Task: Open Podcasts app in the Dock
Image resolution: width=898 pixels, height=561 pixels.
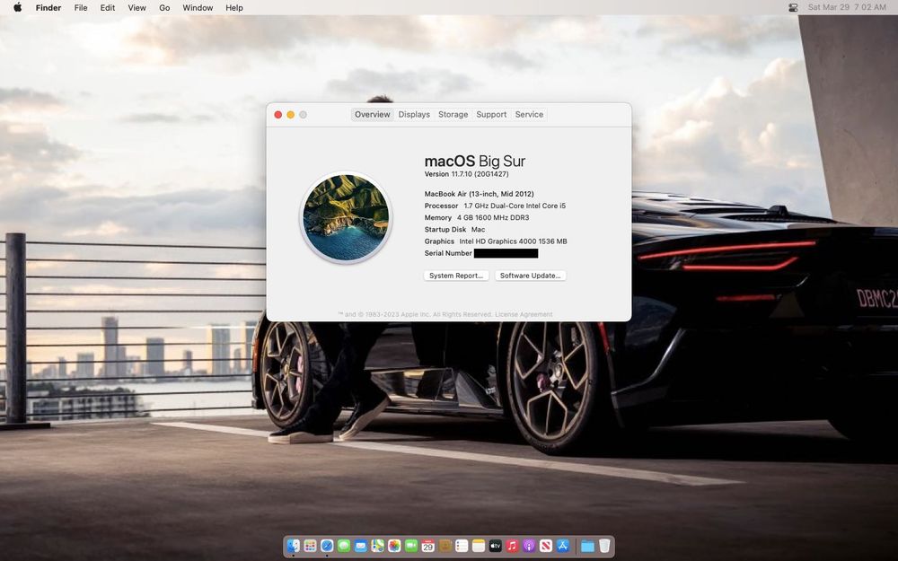Action: [x=529, y=546]
